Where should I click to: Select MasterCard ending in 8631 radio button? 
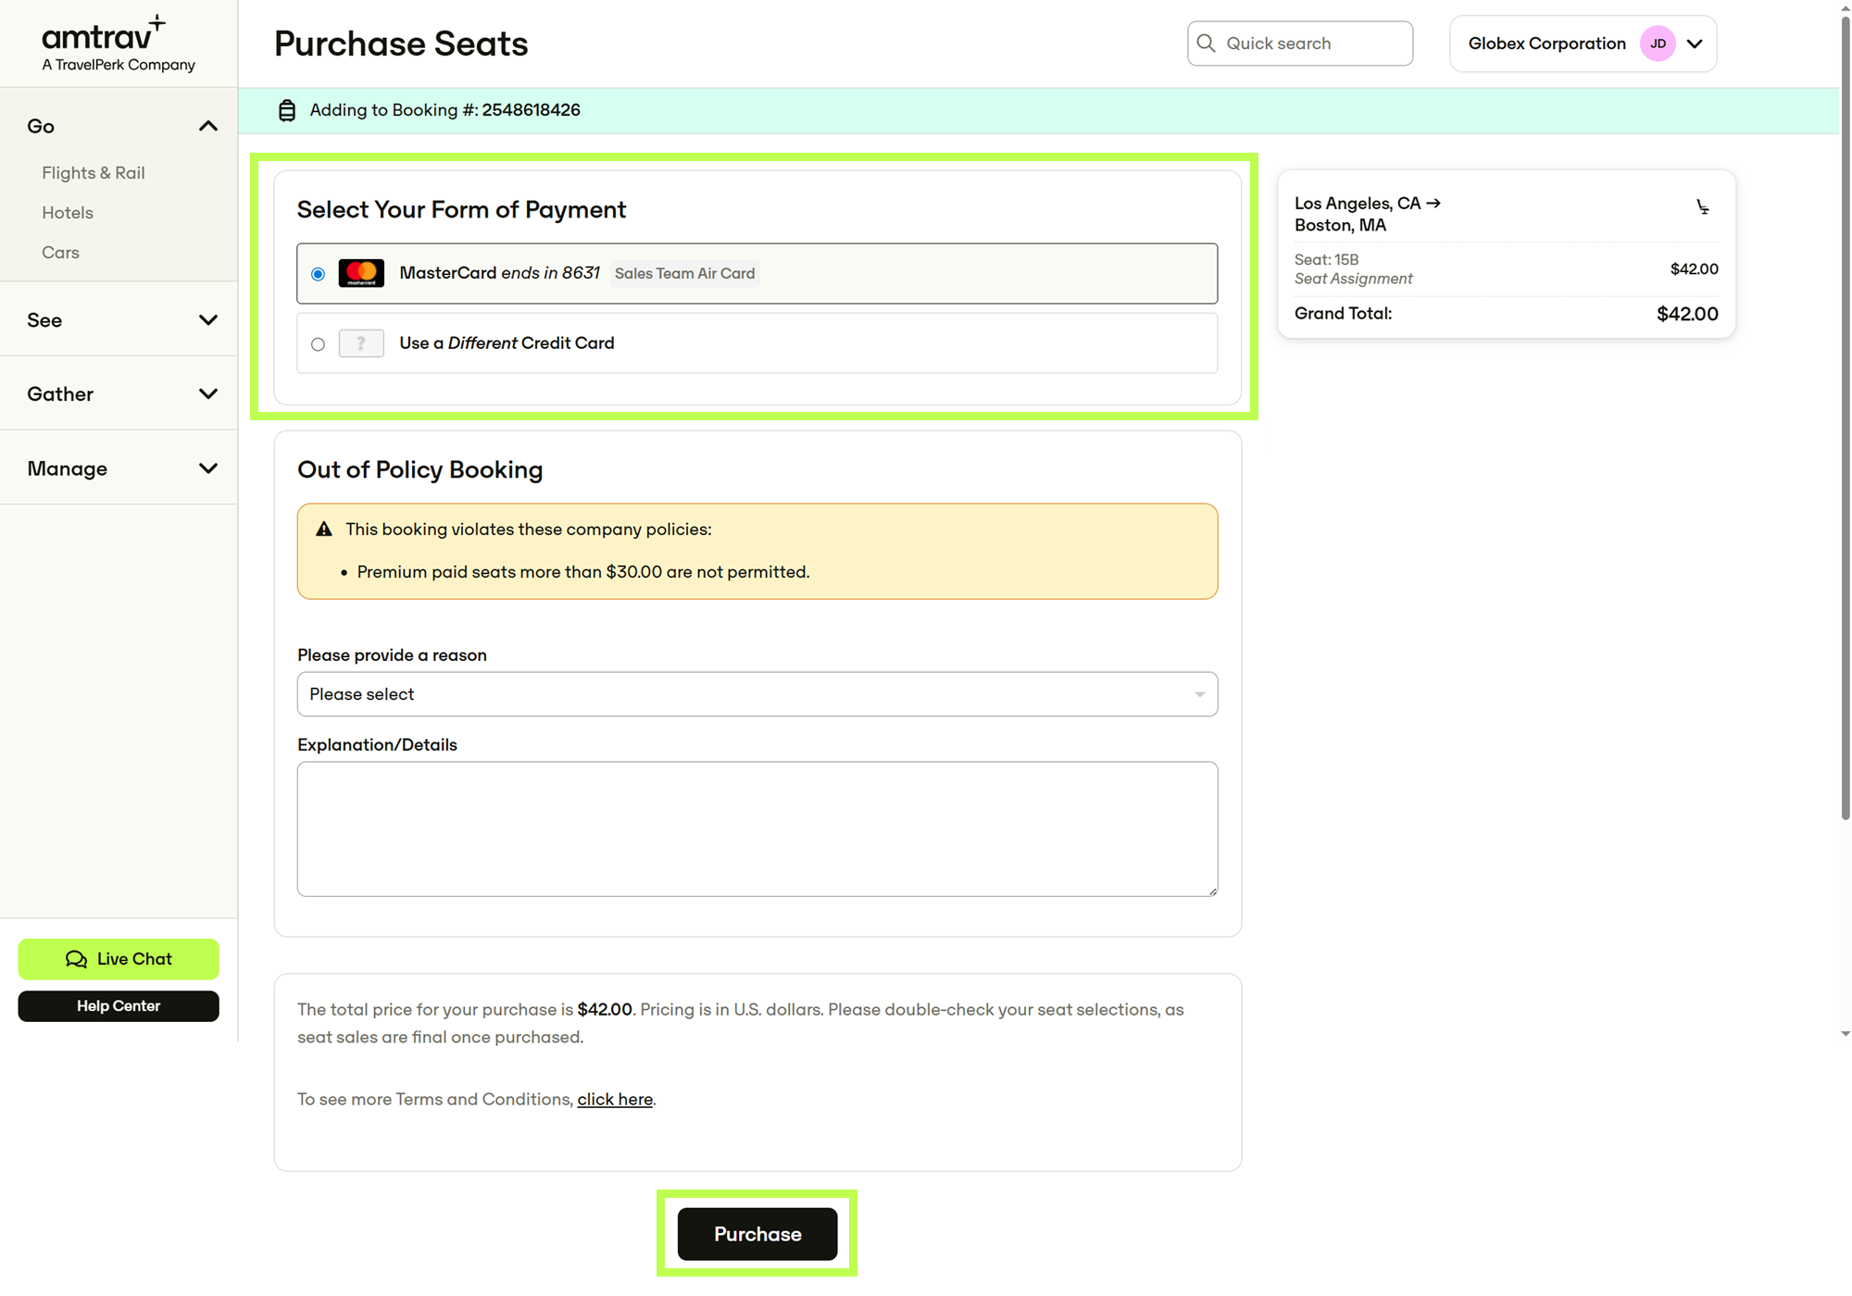pos(318,274)
